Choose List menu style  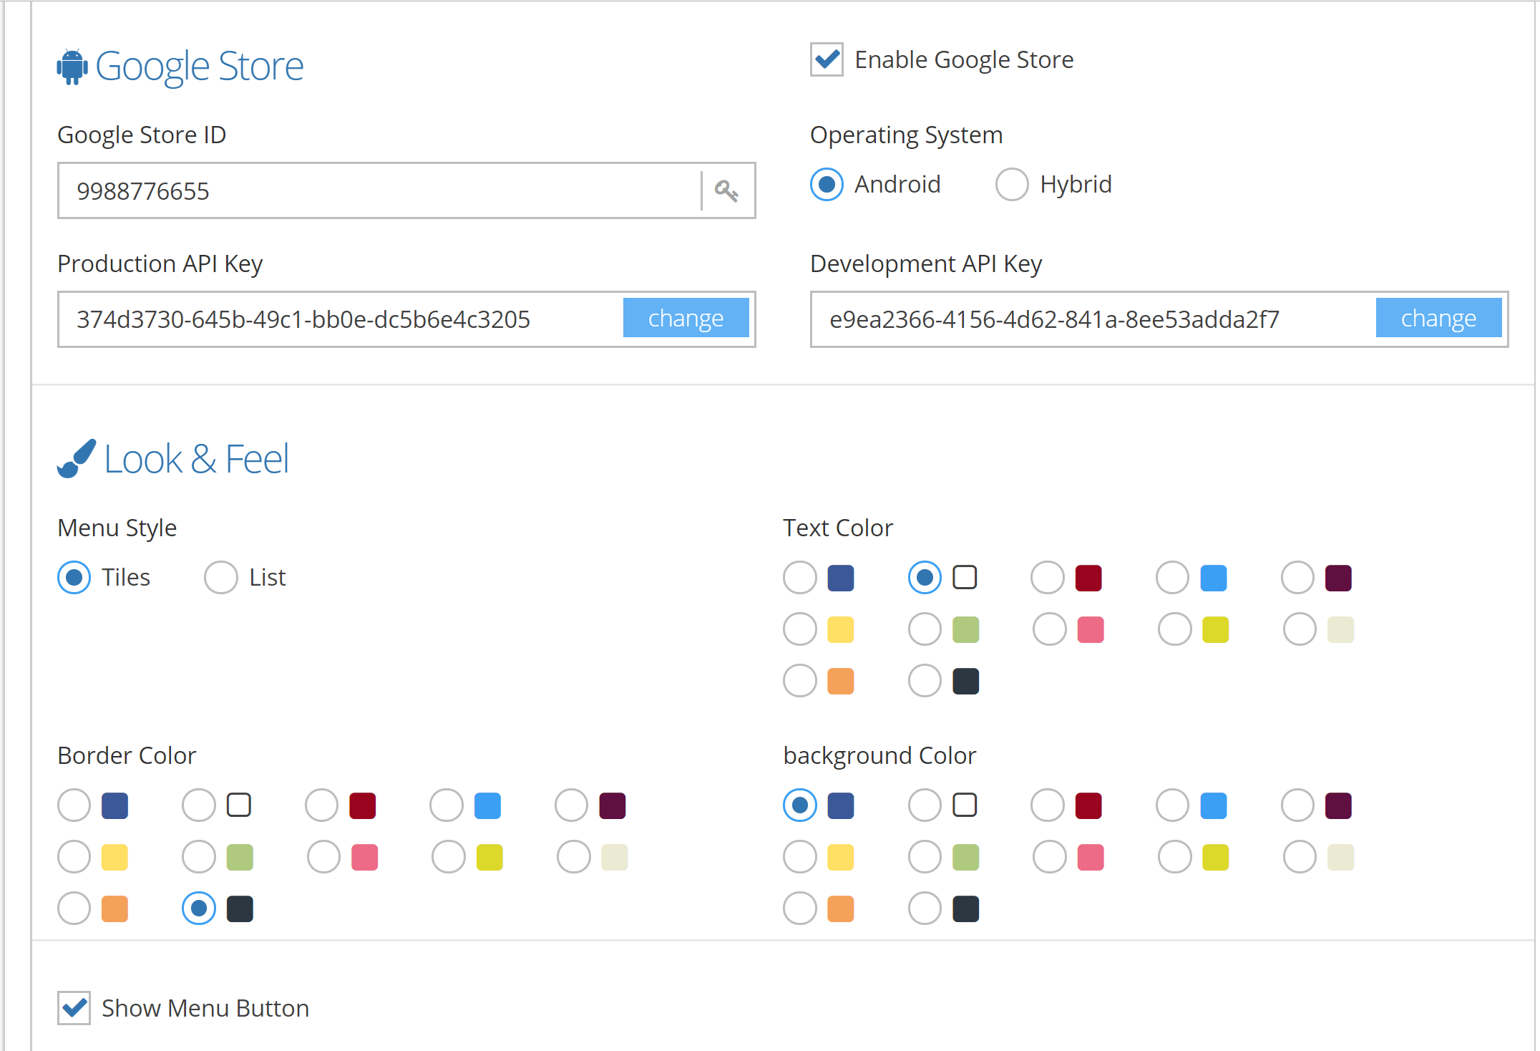click(x=220, y=578)
